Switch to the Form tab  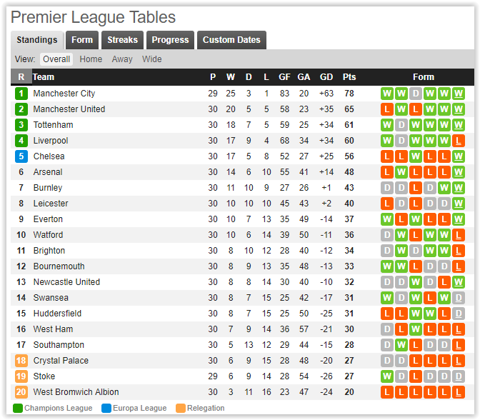coord(82,40)
